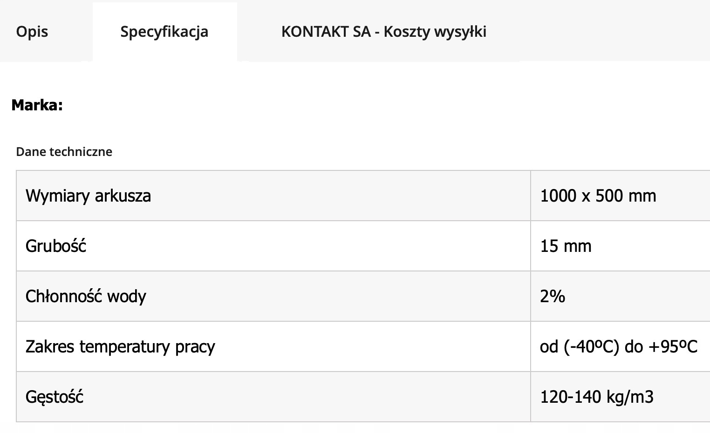Select the Zakres temperatury pracy label
Viewport: 710px width, 433px height.
tap(121, 347)
